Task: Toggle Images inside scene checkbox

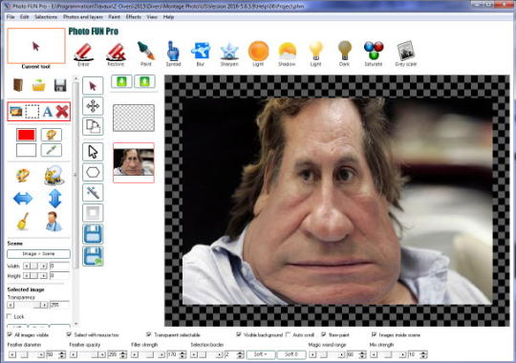Action: coord(374,334)
